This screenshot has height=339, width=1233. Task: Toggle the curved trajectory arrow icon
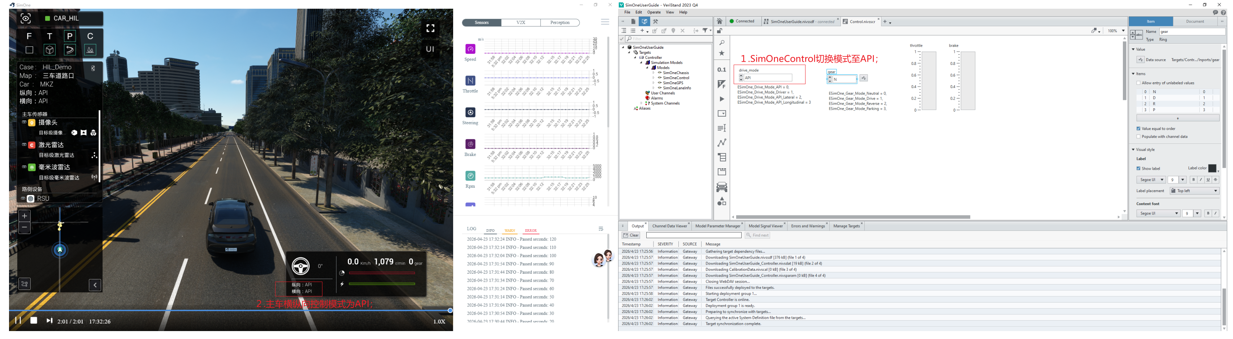pyautogui.click(x=70, y=50)
